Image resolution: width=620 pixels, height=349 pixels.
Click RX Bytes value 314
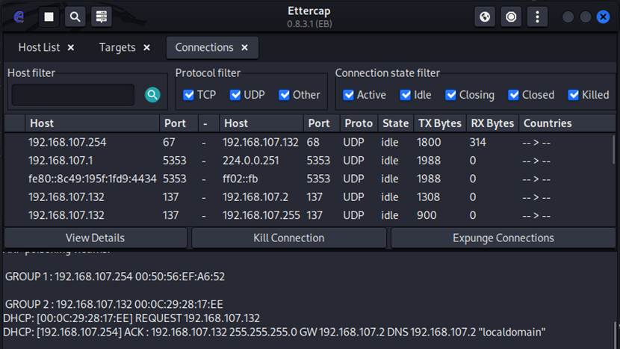477,143
